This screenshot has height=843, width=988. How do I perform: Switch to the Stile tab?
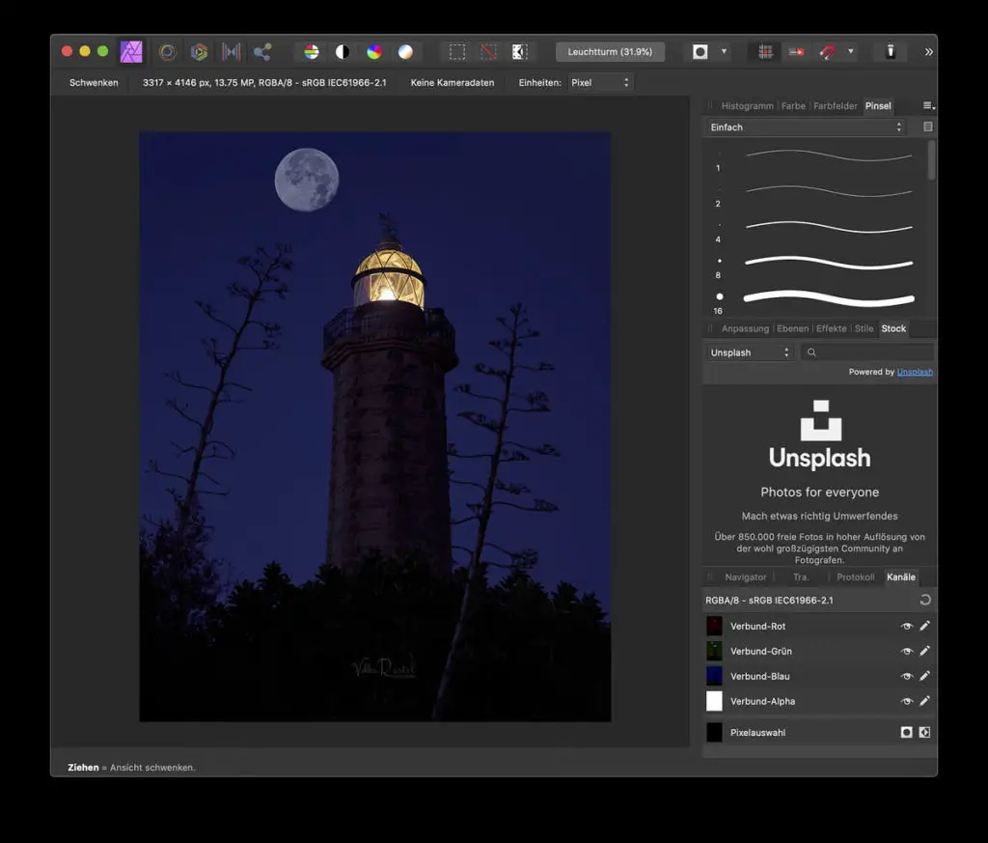click(864, 328)
